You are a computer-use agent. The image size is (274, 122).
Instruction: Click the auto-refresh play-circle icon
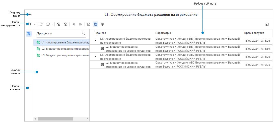pyautogui.click(x=48, y=24)
